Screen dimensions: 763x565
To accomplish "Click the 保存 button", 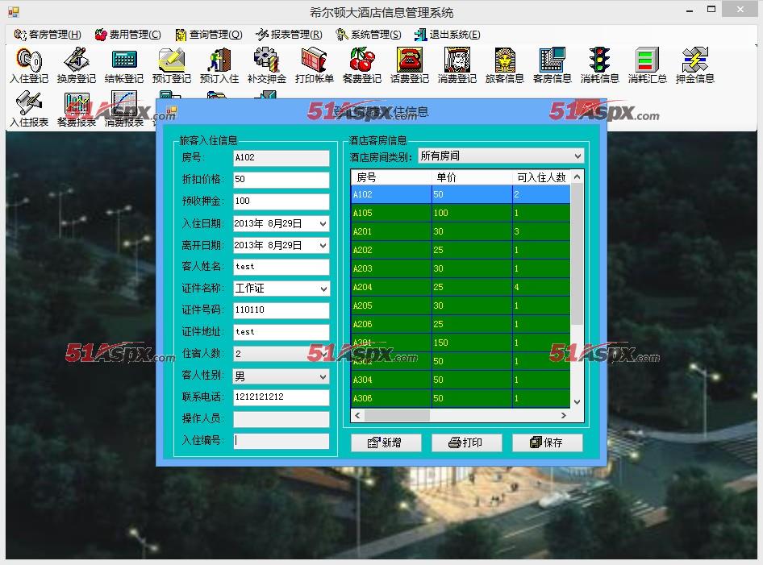I will [548, 442].
